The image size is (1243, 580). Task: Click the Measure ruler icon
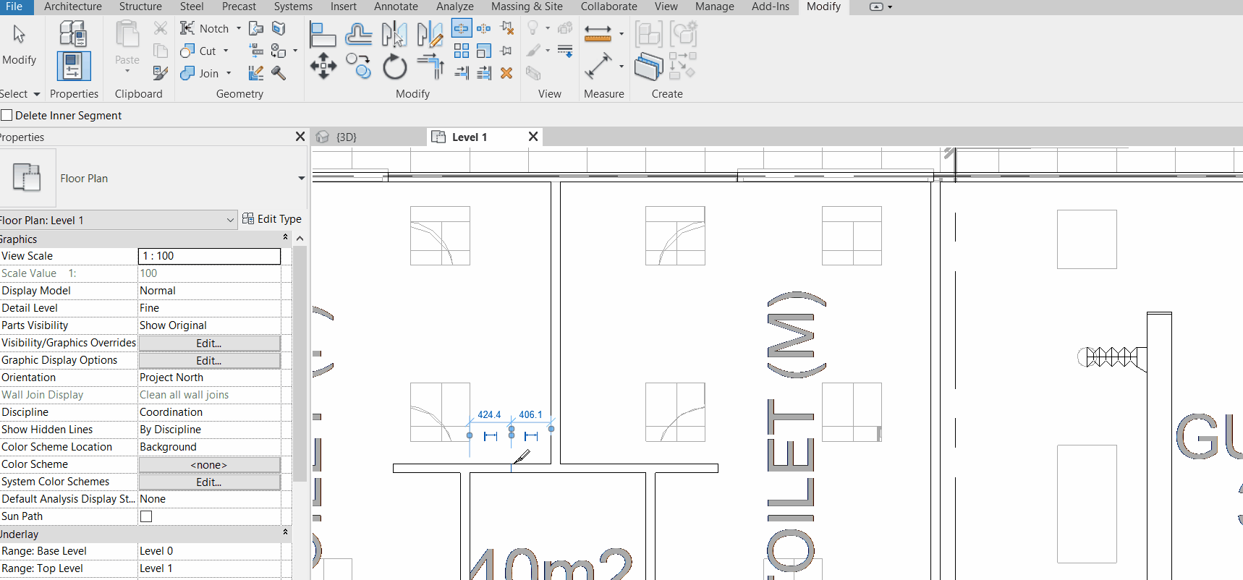tap(598, 34)
